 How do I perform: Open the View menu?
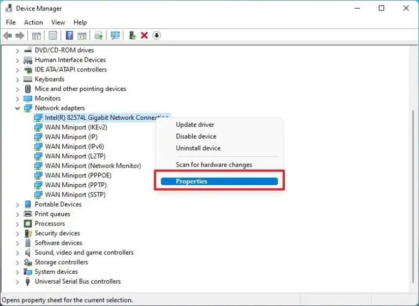pos(58,22)
